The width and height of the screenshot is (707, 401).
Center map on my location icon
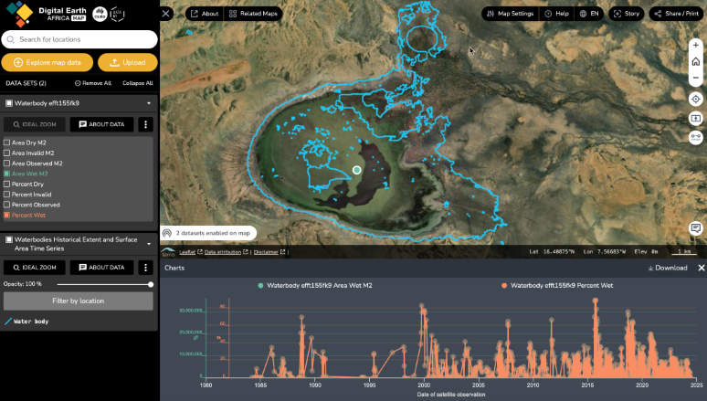pyautogui.click(x=696, y=99)
